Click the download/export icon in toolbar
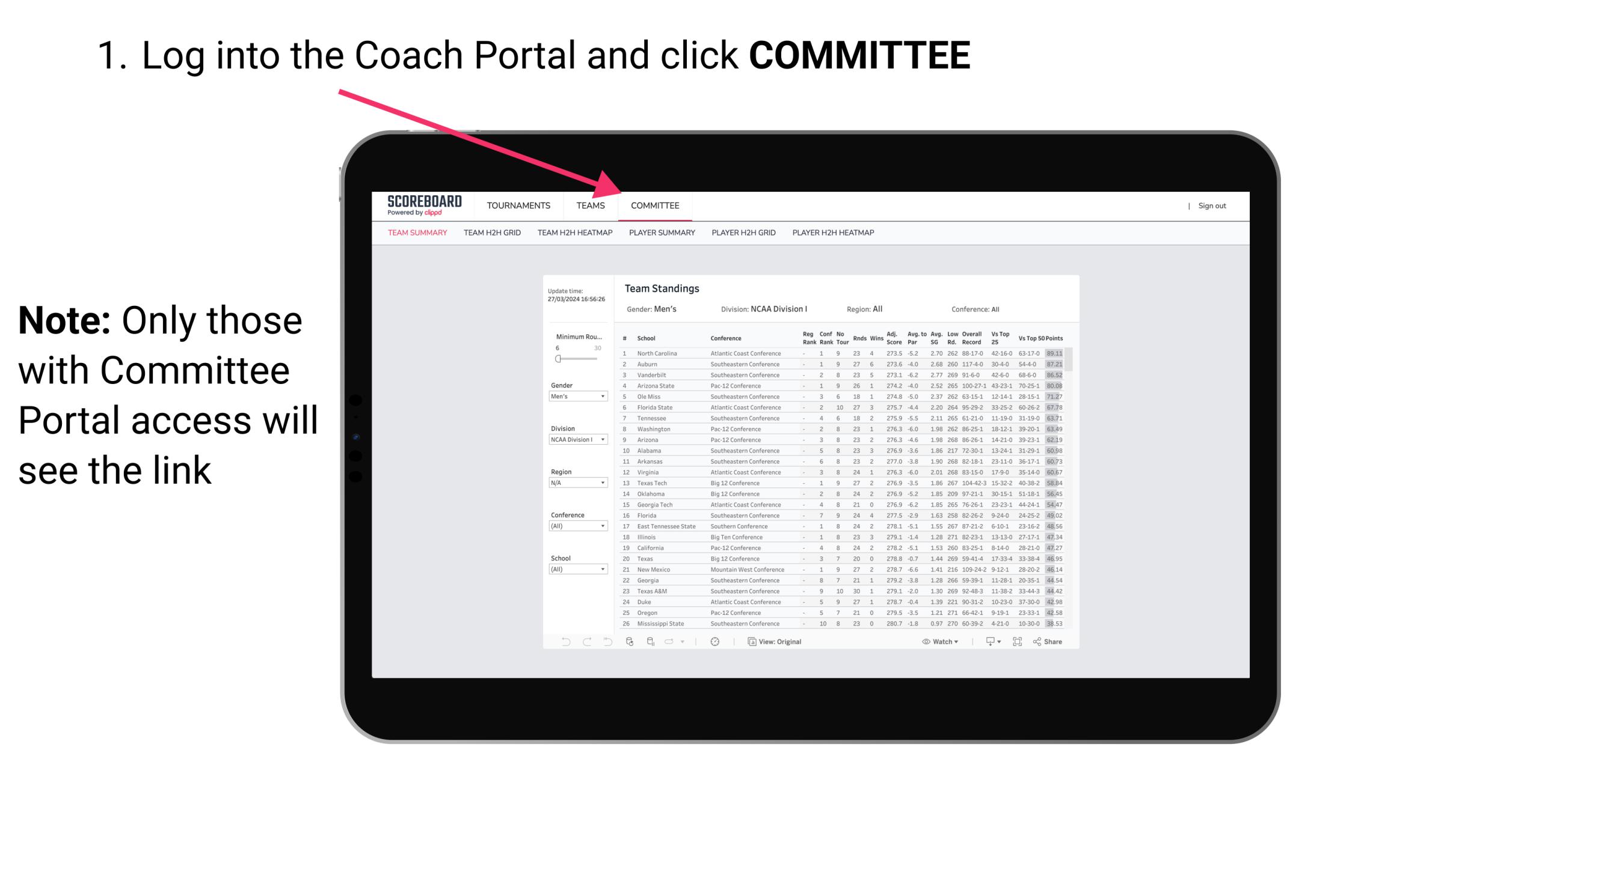The height and width of the screenshot is (869, 1616). (x=986, y=642)
